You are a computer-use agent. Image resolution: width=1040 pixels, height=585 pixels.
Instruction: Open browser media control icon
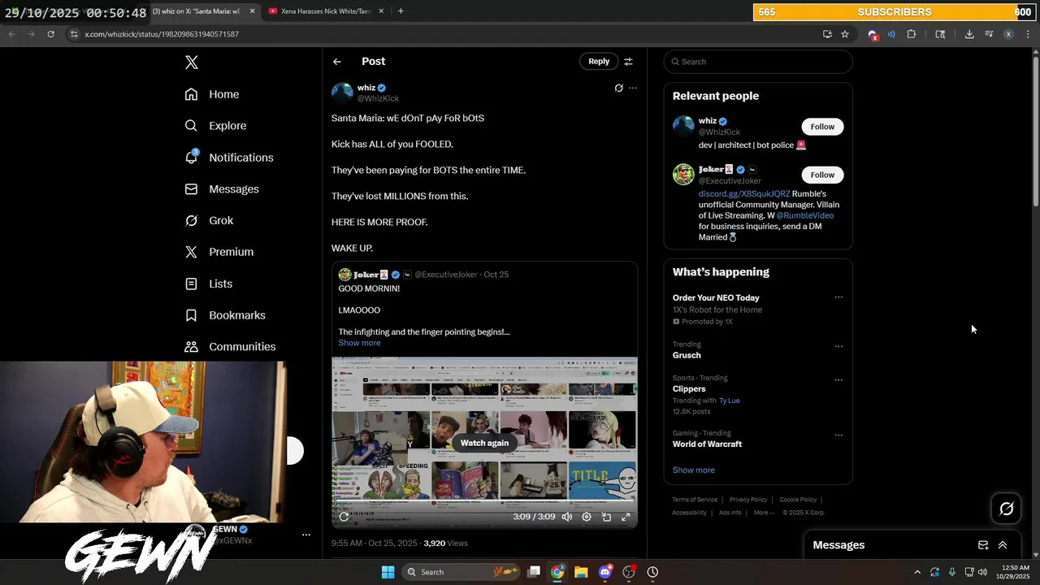[989, 34]
